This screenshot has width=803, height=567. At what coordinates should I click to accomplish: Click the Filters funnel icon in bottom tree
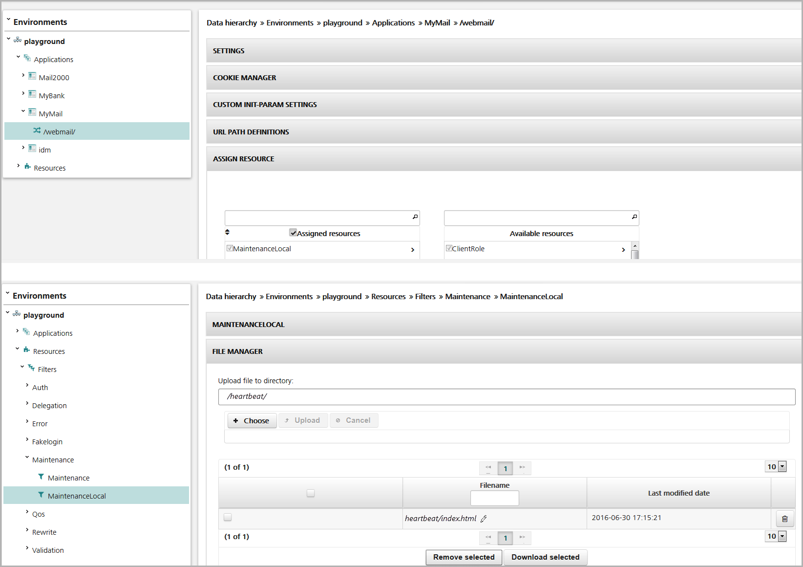[31, 368]
